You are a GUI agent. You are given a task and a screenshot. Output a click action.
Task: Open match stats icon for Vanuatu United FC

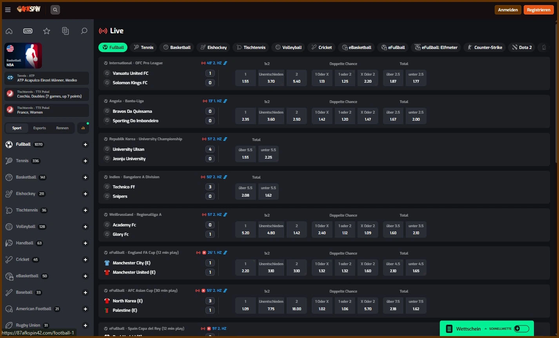pyautogui.click(x=225, y=63)
